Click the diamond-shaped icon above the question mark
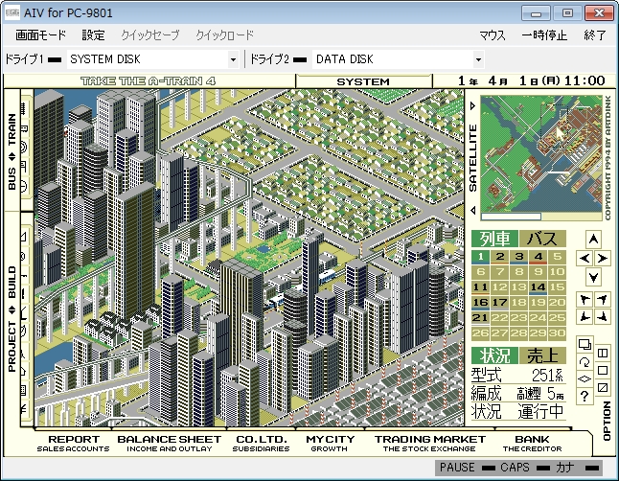The height and width of the screenshot is (481, 619). (x=585, y=378)
